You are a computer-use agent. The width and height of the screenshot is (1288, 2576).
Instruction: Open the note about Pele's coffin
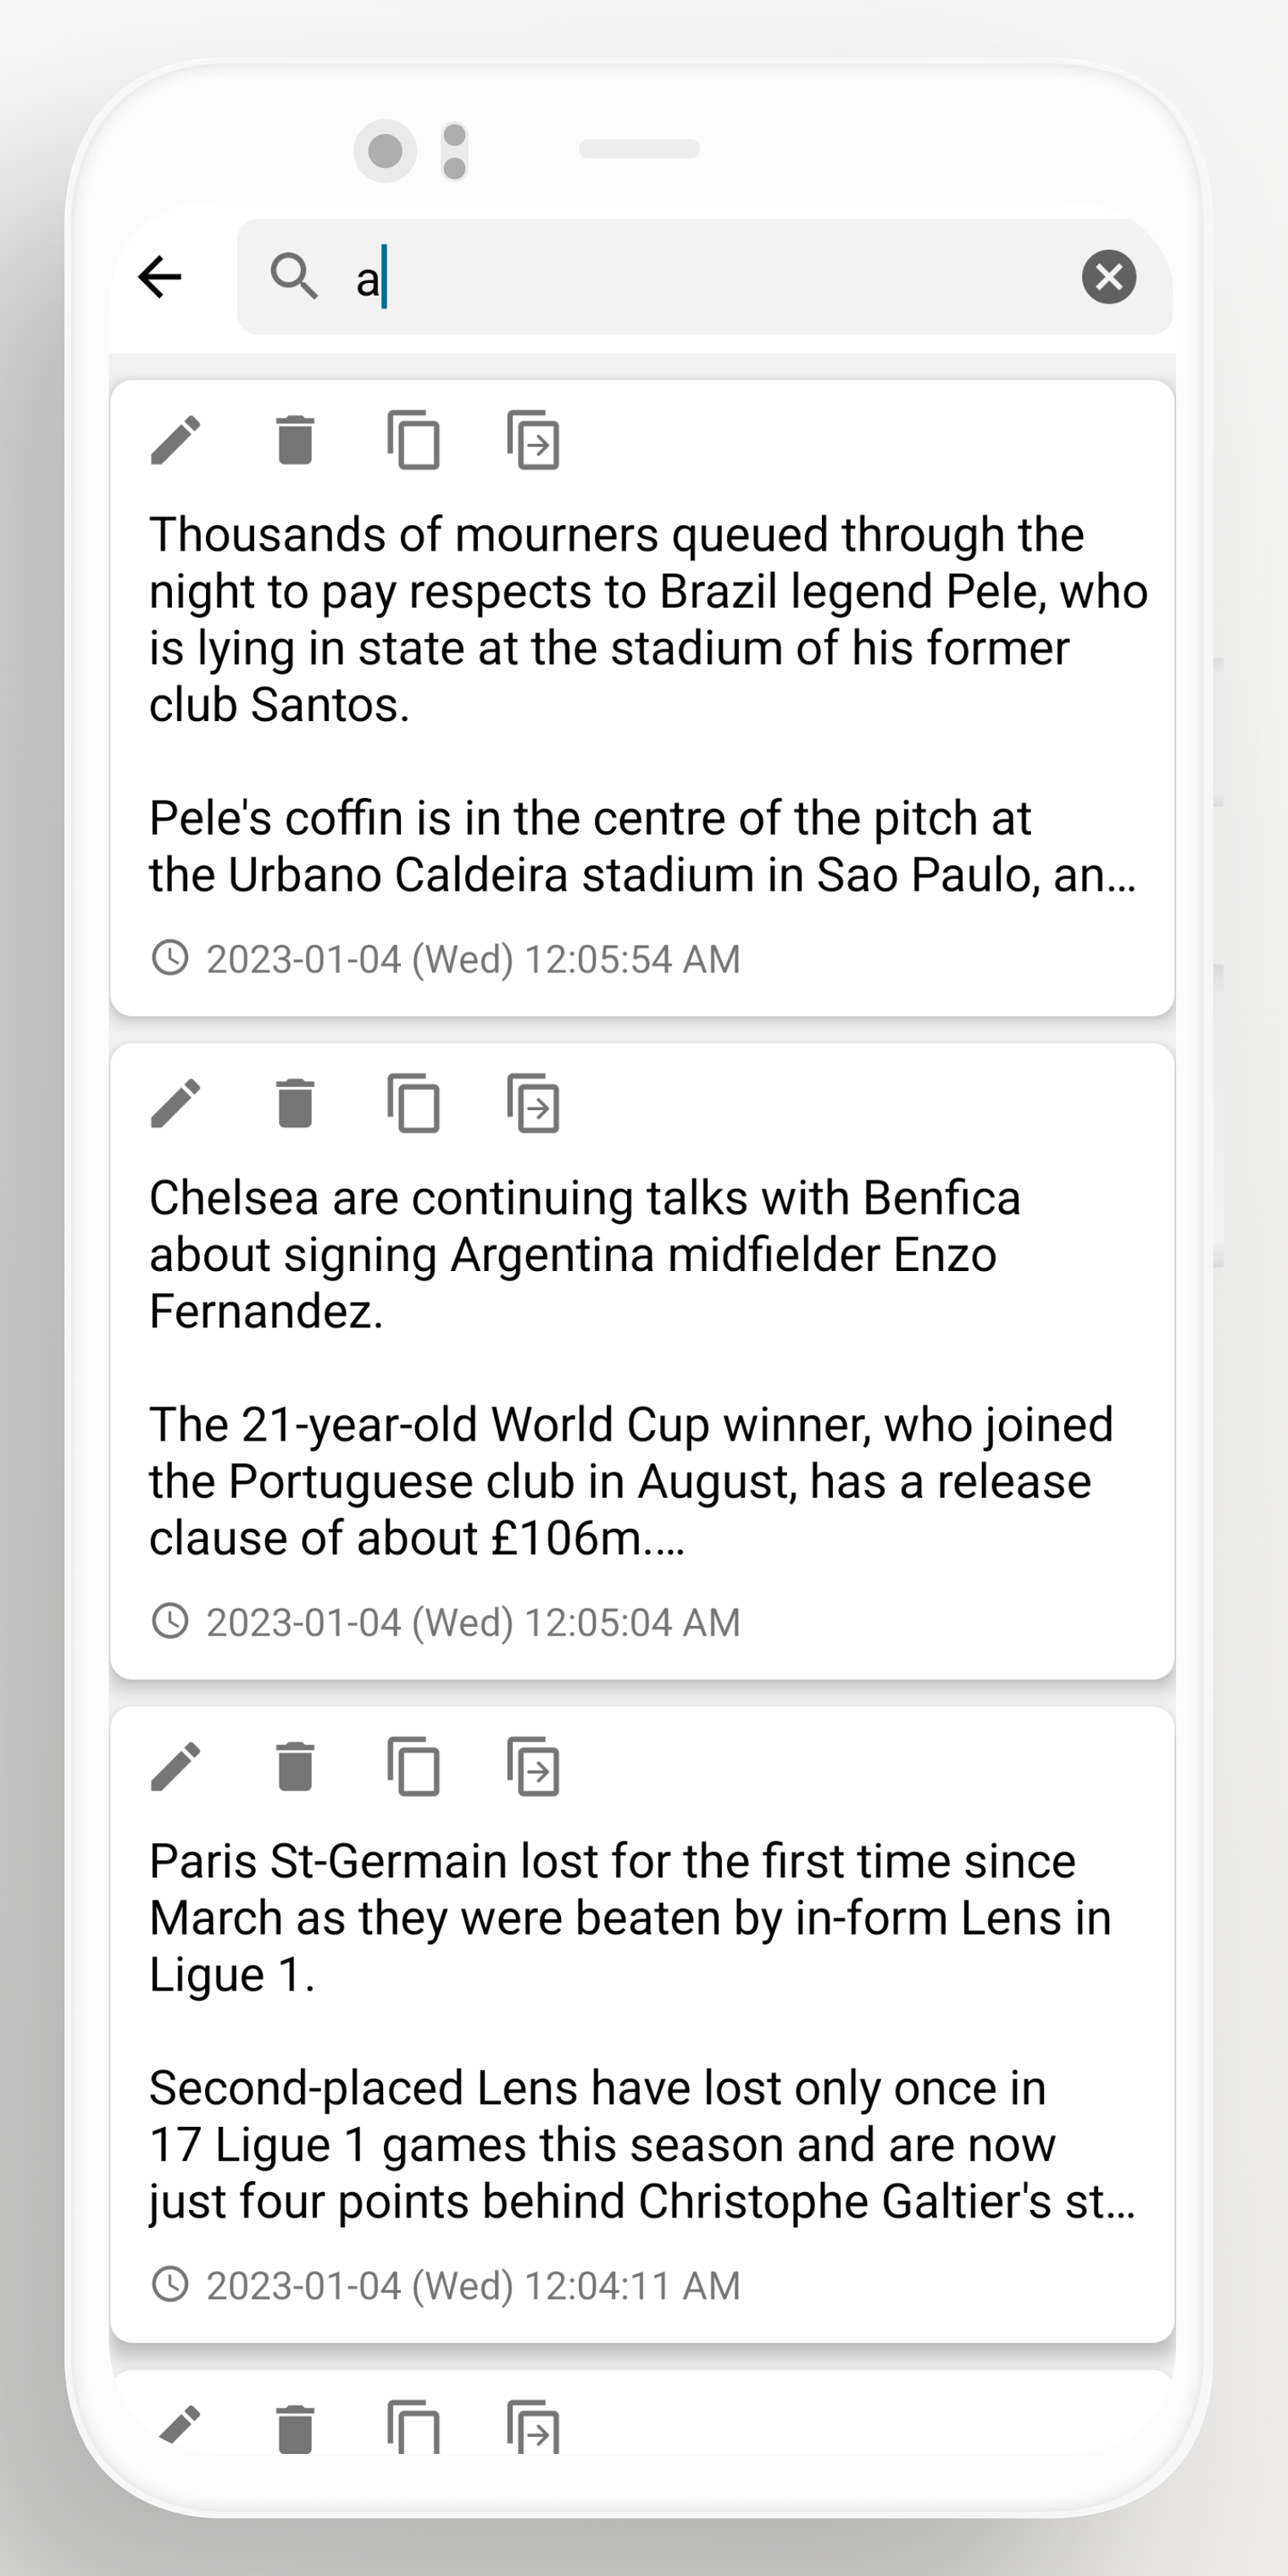pos(640,700)
